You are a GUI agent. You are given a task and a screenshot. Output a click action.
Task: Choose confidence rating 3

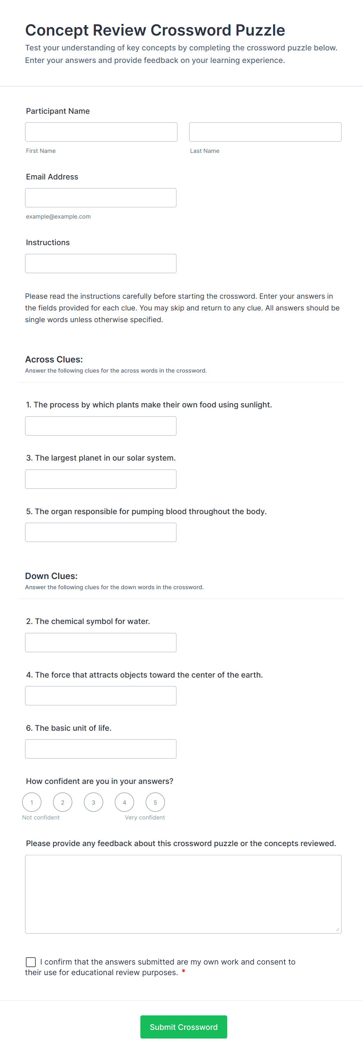[94, 802]
